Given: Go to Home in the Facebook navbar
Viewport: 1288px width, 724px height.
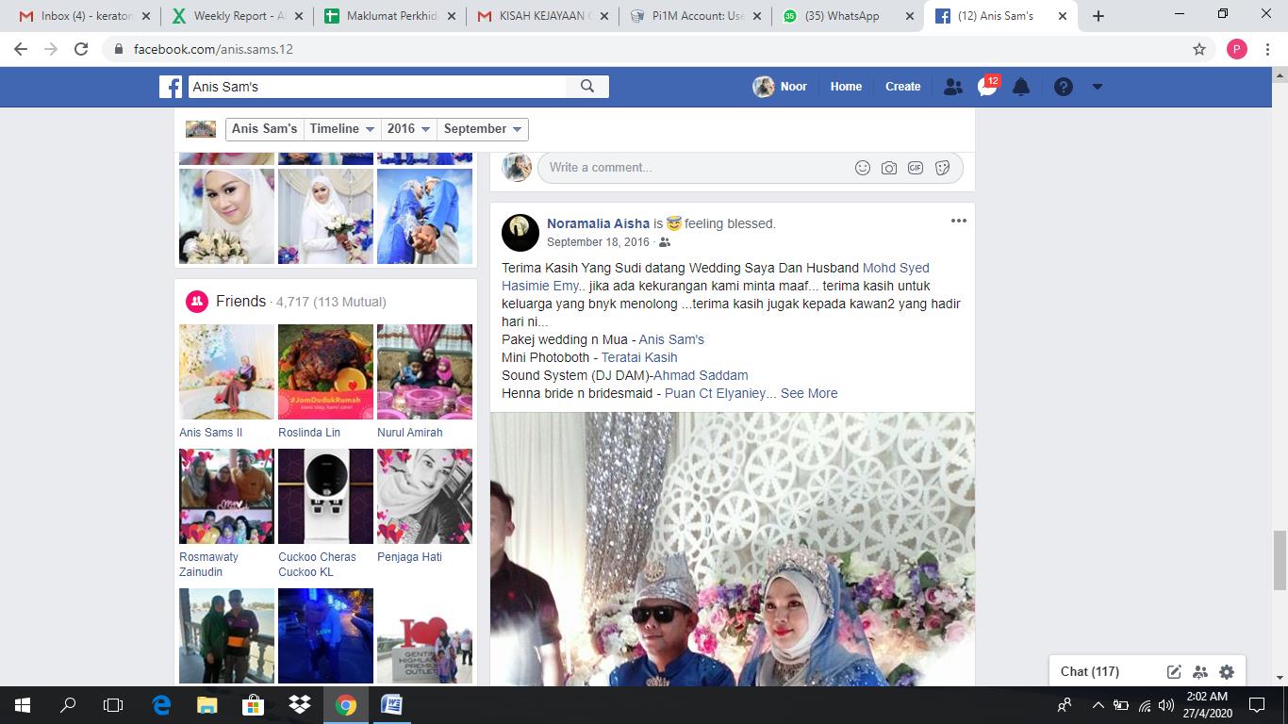Looking at the screenshot, I should [846, 87].
